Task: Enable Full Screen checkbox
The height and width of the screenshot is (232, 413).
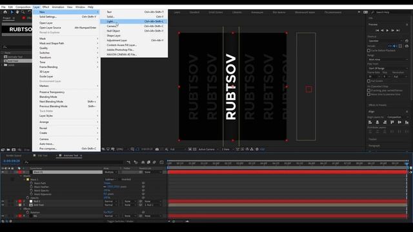Action: point(368,81)
